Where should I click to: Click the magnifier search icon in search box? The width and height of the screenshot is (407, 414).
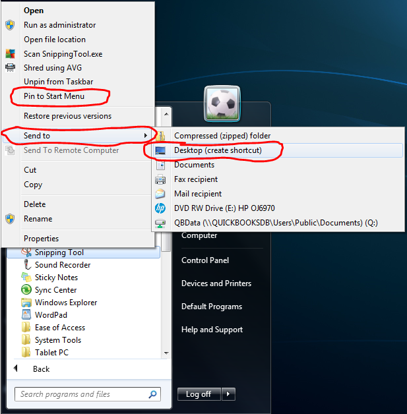click(152, 394)
